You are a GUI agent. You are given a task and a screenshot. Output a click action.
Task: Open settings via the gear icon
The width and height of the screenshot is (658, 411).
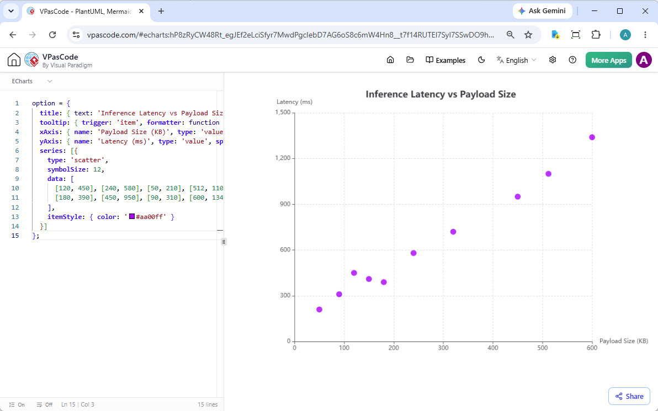tap(553, 60)
